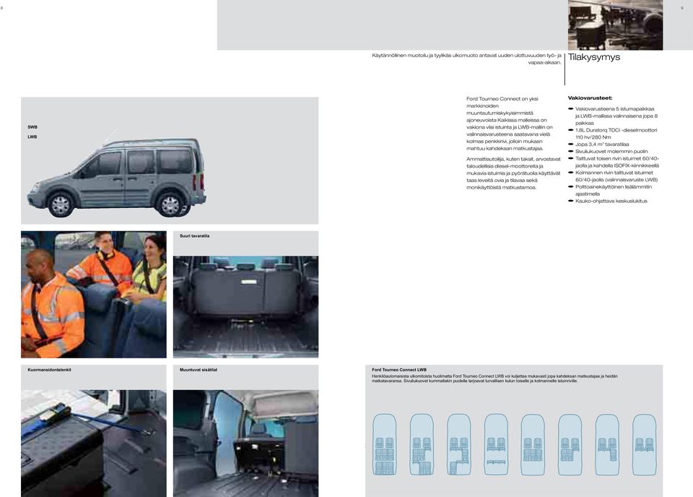Select the six-seat staggered layout diagram

[422, 444]
